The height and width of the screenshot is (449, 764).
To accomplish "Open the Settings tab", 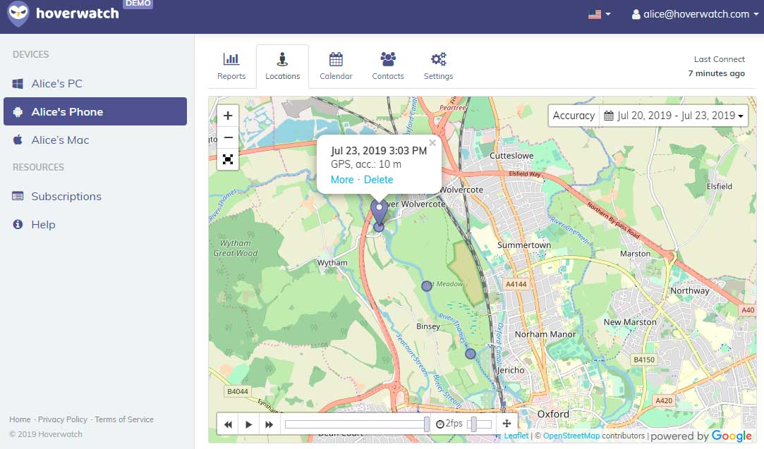I will coord(439,66).
